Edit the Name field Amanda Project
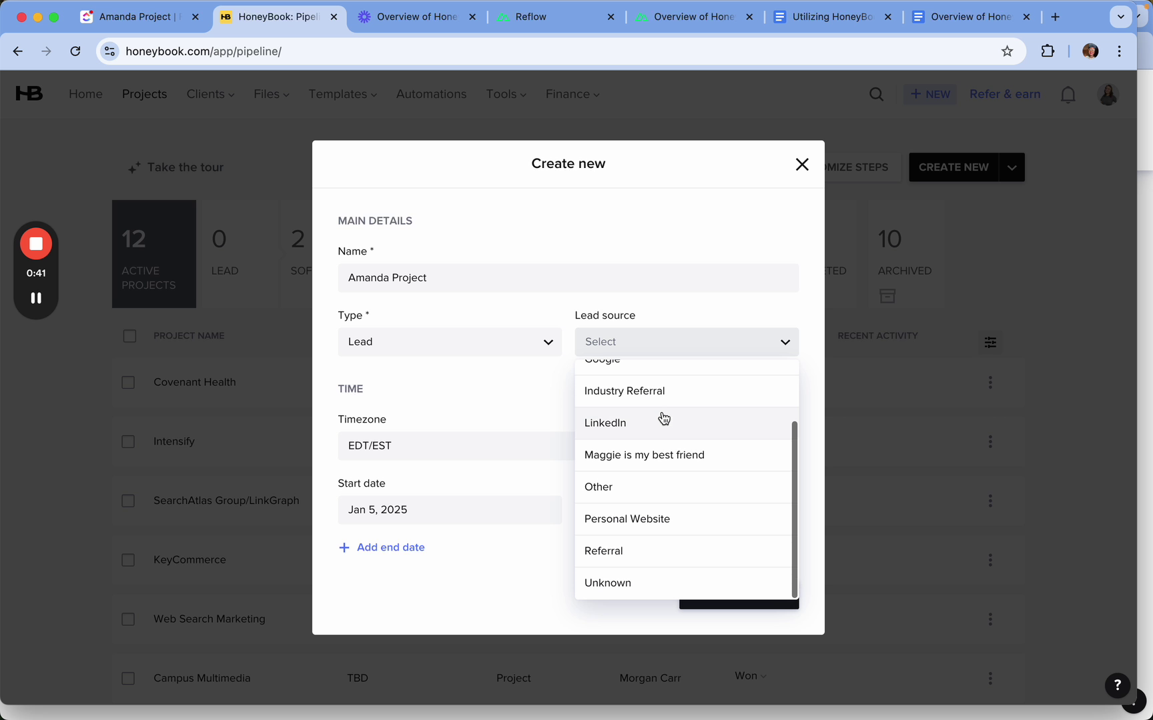 [568, 278]
